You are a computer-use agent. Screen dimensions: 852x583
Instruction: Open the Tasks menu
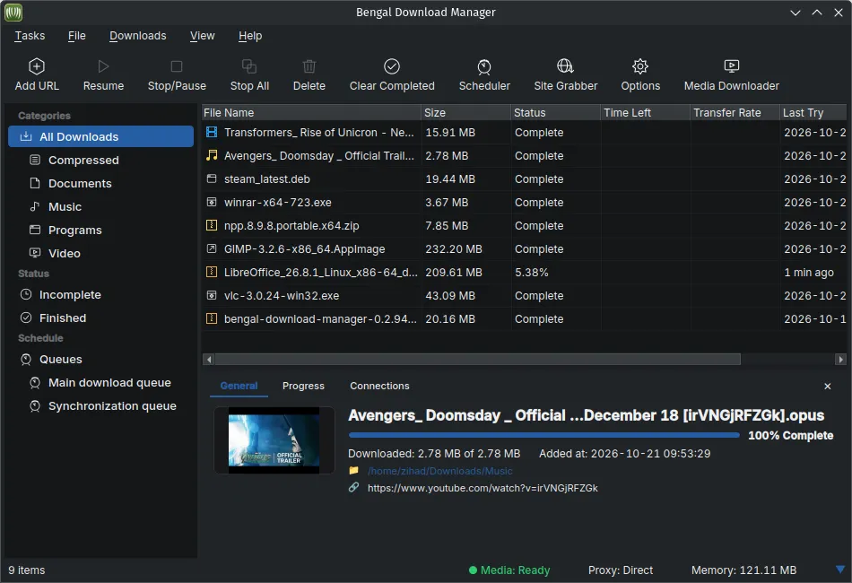tap(30, 36)
